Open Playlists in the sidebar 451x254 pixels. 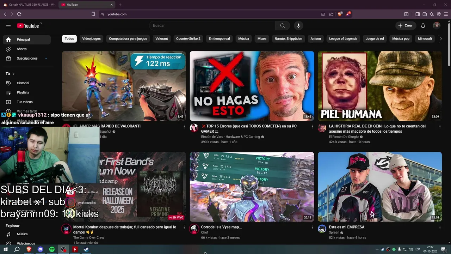[27, 92]
